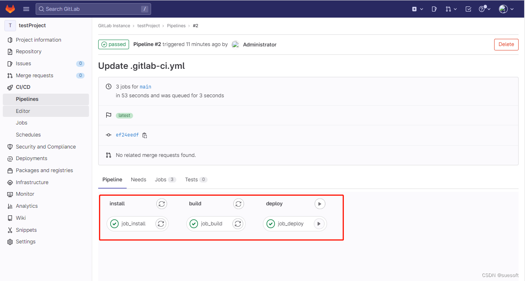Open Snippets in sidebar
This screenshot has width=525, height=281.
pos(26,230)
